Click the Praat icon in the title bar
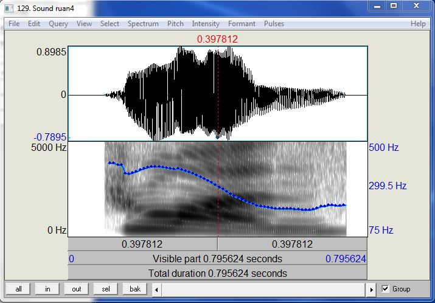 click(9, 9)
